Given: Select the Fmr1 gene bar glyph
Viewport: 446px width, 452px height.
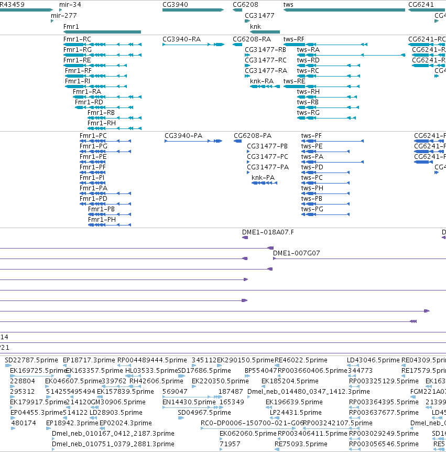Looking at the screenshot, I should point(102,32).
